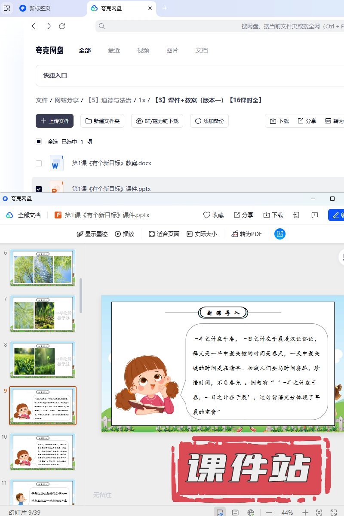Enter fullscreen using the expand icon
This screenshot has height=516, width=344.
(333, 512)
